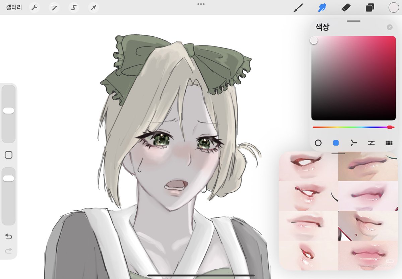This screenshot has width=402, height=279.
Task: Tap the white reticle in the color square
Action: 314,40
